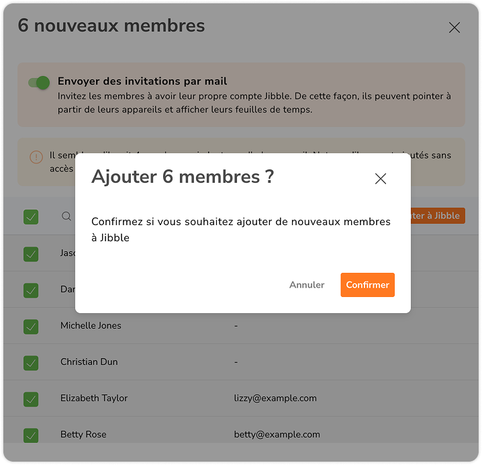Viewport: 482px width, 465px height.
Task: Uncheck the Christian Dun checkbox
Action: click(x=31, y=362)
